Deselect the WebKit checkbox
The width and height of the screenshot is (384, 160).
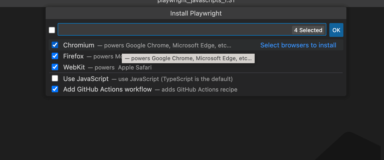point(55,67)
